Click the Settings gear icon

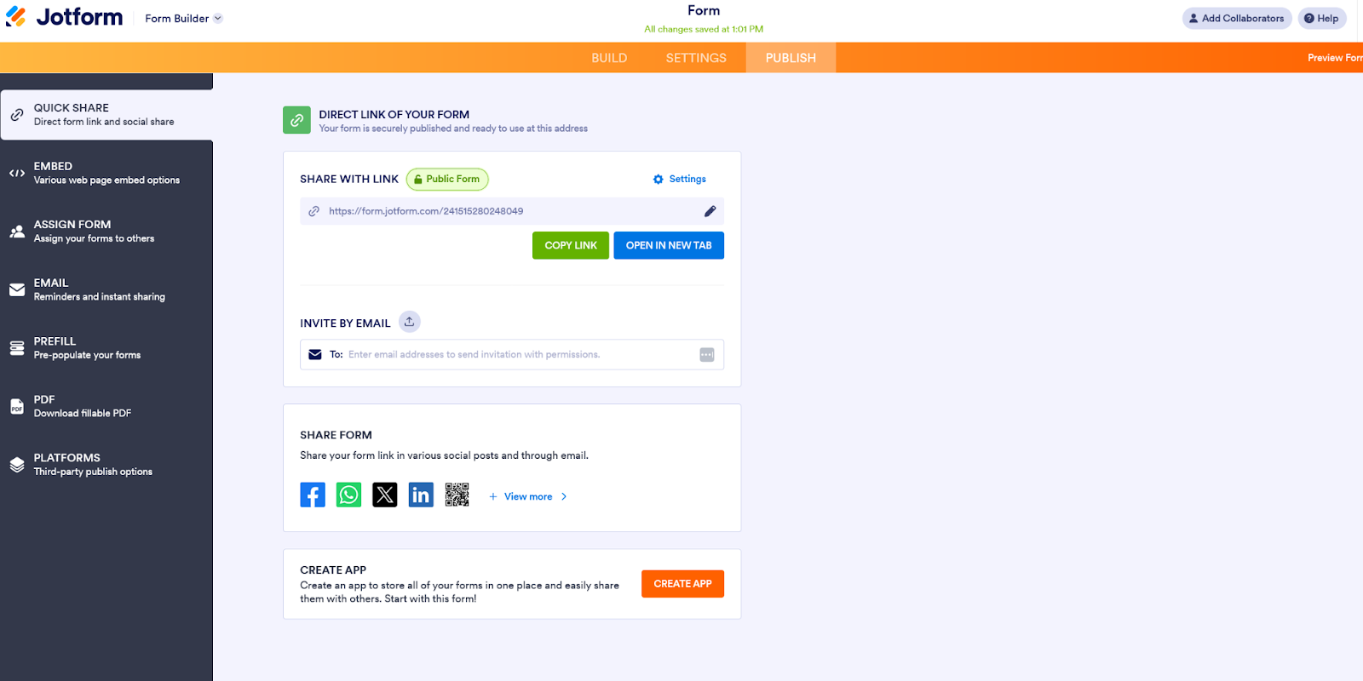[x=658, y=179]
